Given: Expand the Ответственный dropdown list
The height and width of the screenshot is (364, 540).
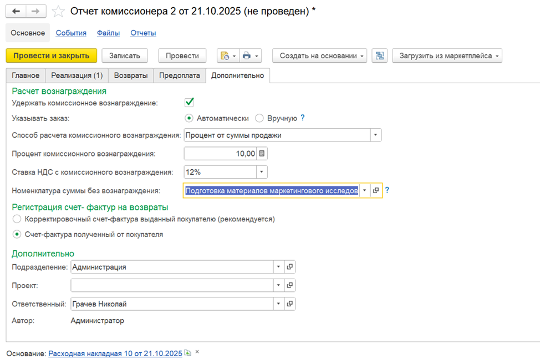Looking at the screenshot, I should (278, 304).
